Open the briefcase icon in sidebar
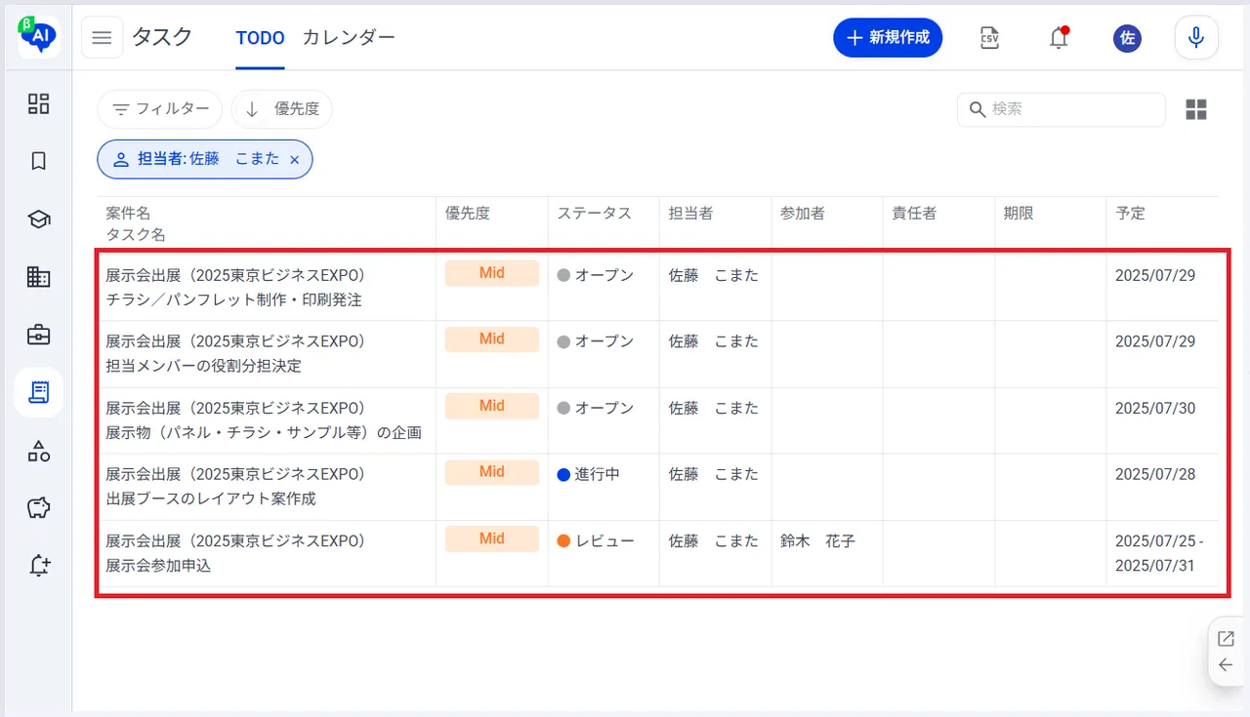The height and width of the screenshot is (717, 1250). (x=39, y=335)
